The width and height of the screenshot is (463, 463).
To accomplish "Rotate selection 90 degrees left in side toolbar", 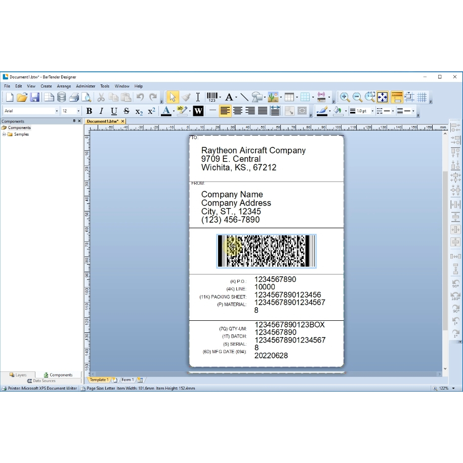I will [x=455, y=284].
